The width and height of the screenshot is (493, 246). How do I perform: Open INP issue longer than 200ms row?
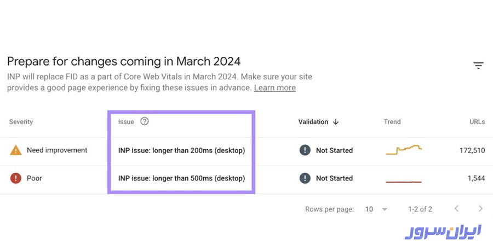point(181,150)
